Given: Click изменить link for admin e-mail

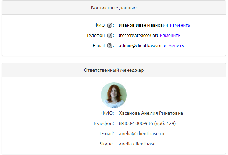Looking at the screenshot, I should [173, 45].
